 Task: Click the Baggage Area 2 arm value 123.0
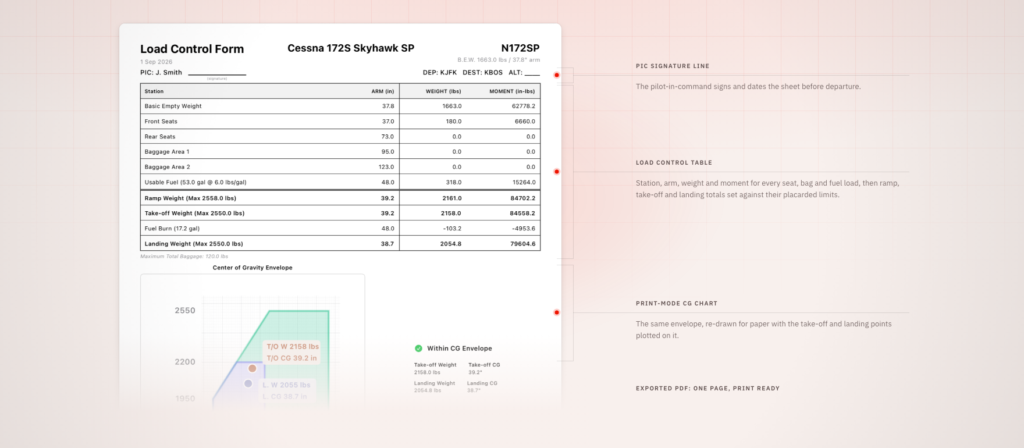click(x=386, y=167)
